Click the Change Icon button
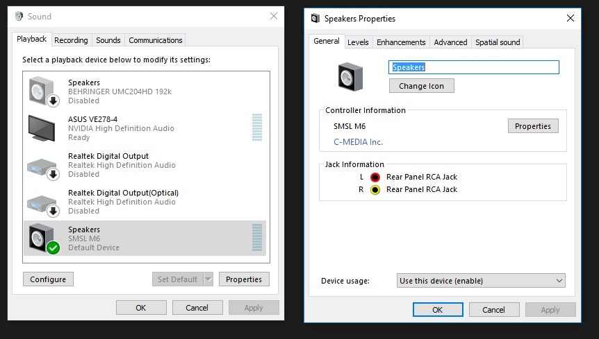Viewport: 599px width, 339px height. tap(421, 86)
